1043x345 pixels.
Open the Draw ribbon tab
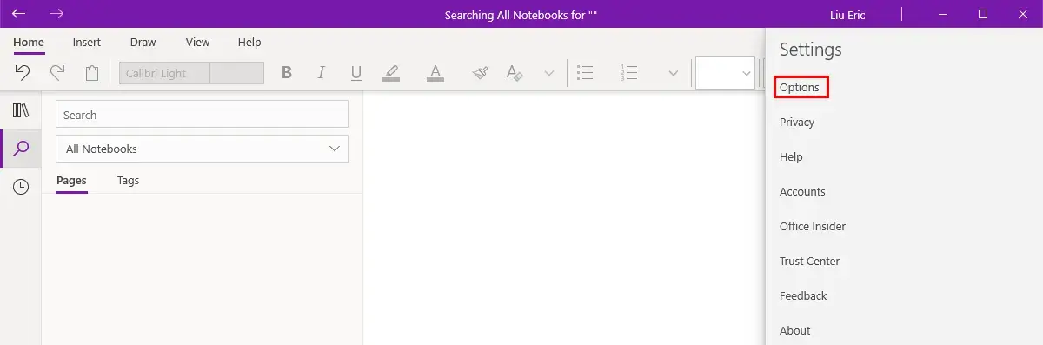(143, 43)
